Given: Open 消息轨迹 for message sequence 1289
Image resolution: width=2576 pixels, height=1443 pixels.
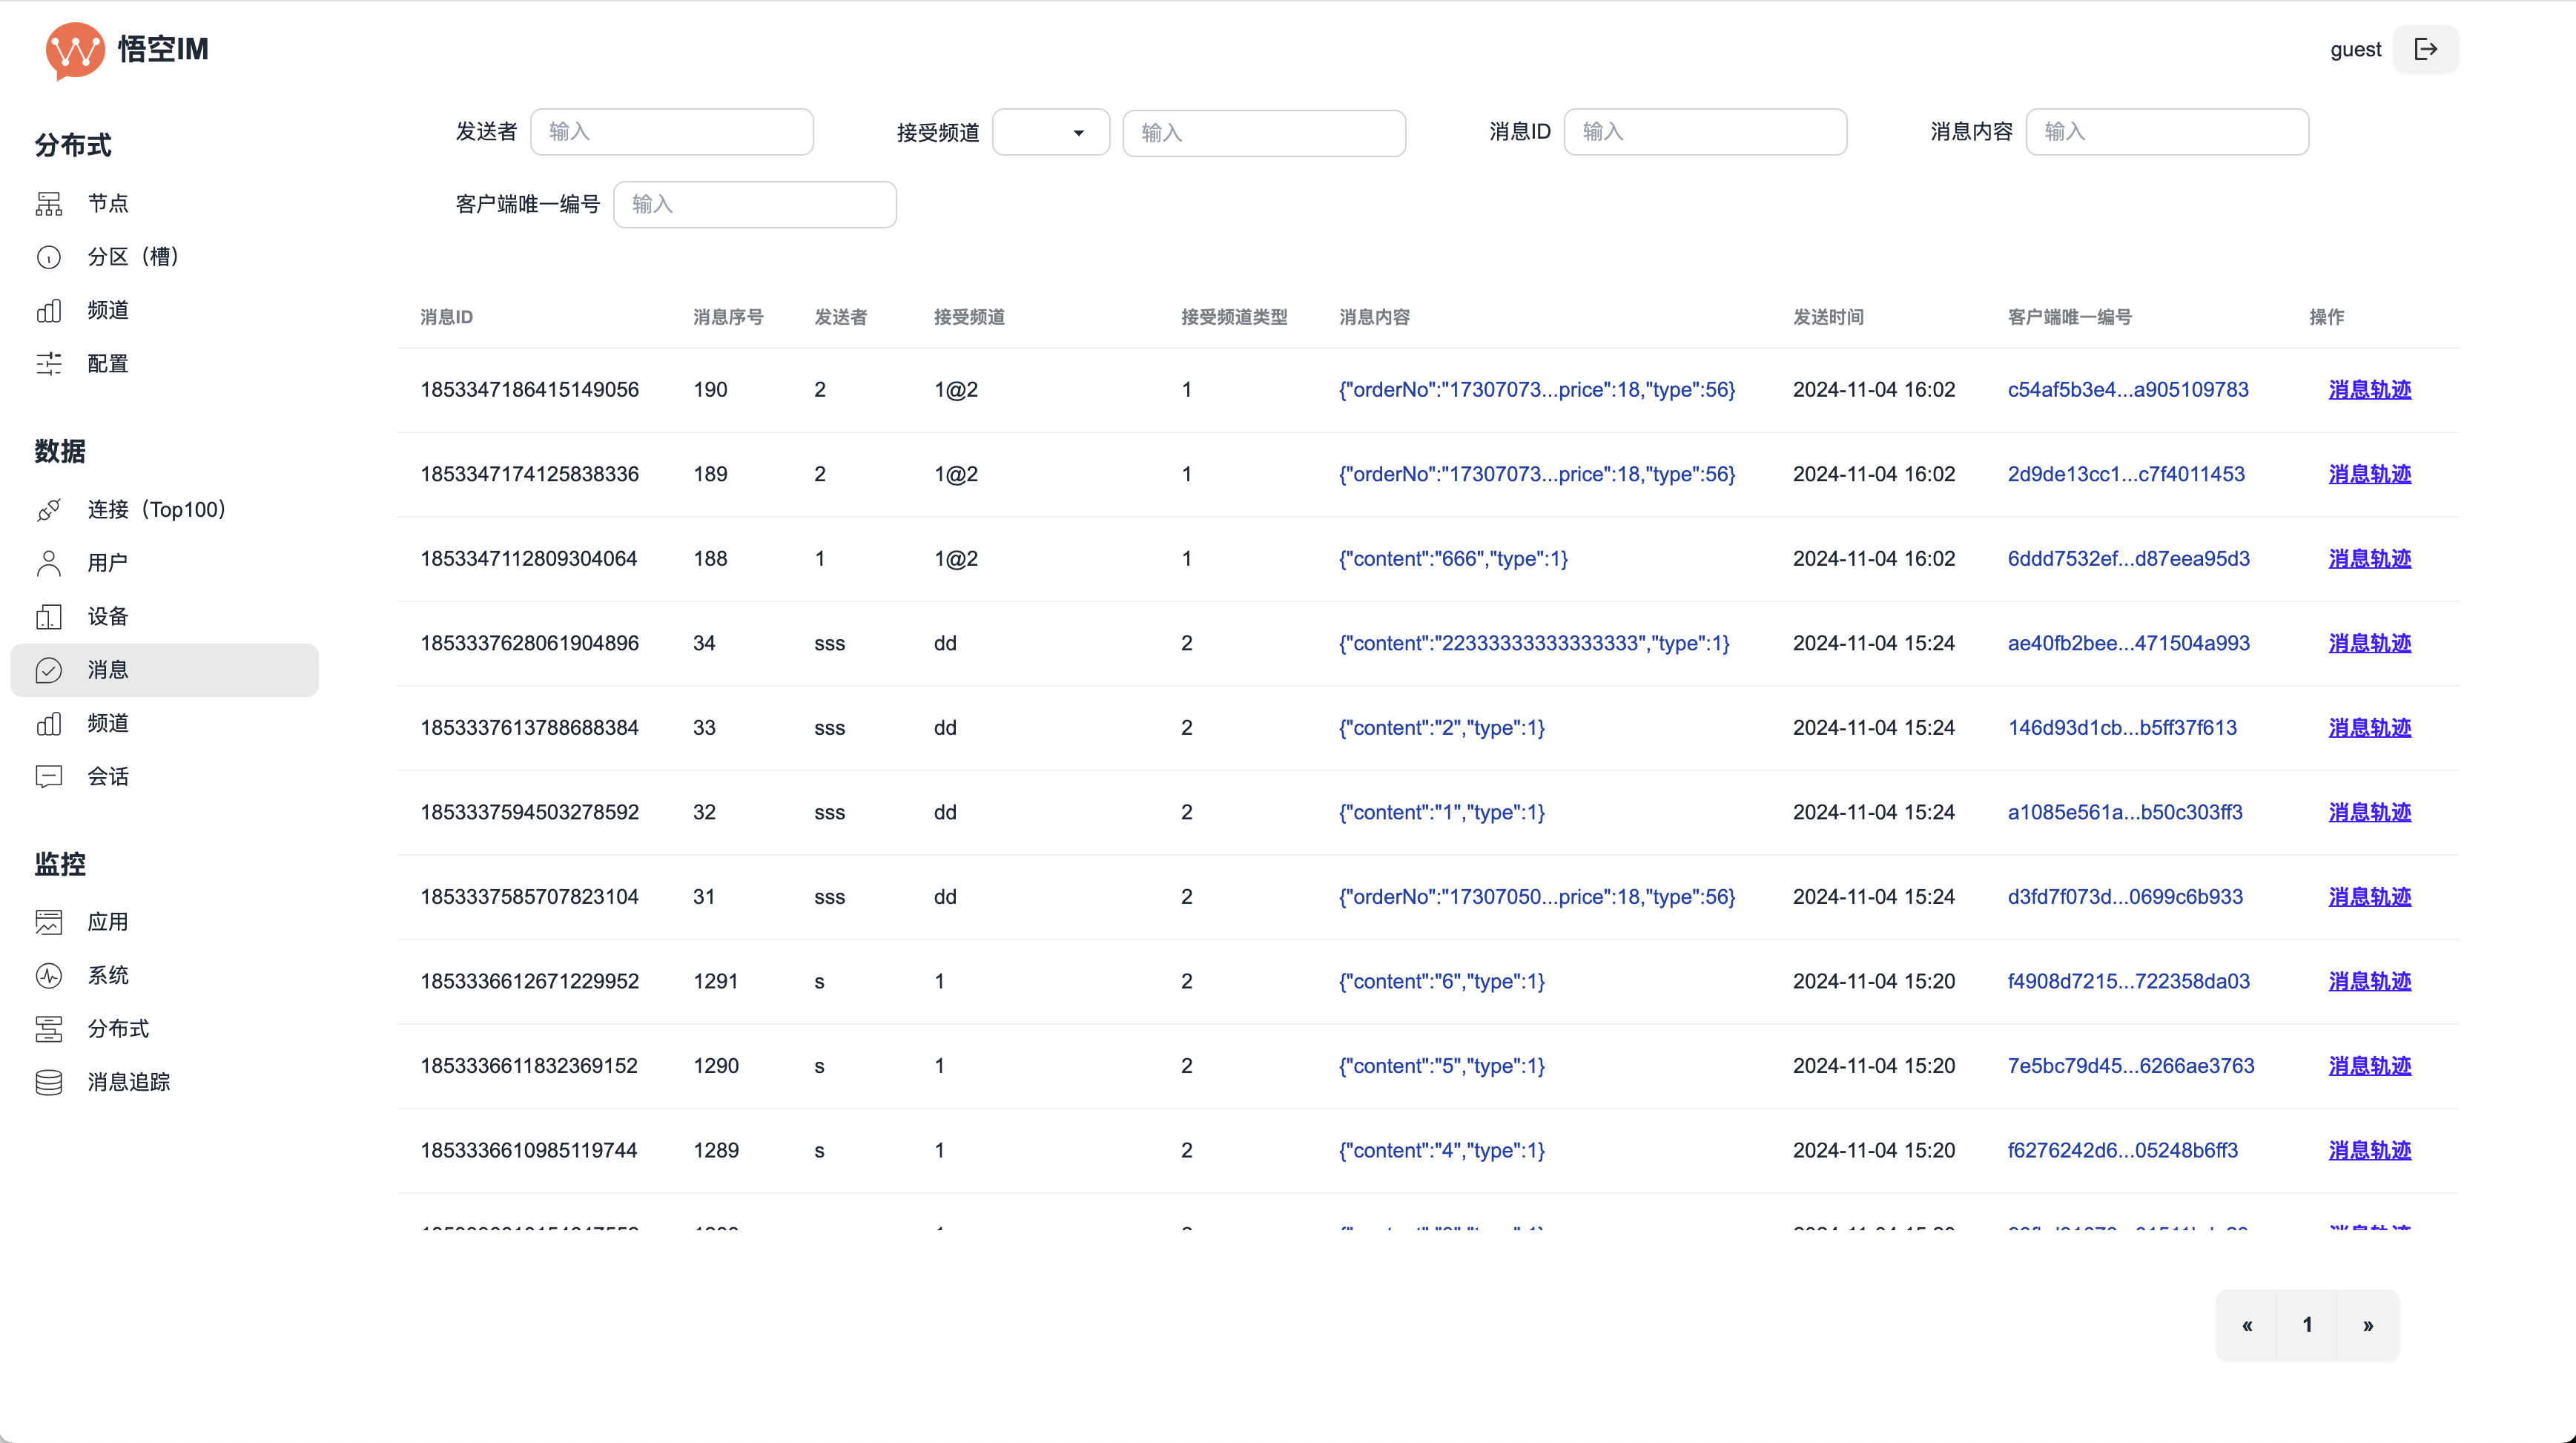Looking at the screenshot, I should (x=2369, y=1150).
